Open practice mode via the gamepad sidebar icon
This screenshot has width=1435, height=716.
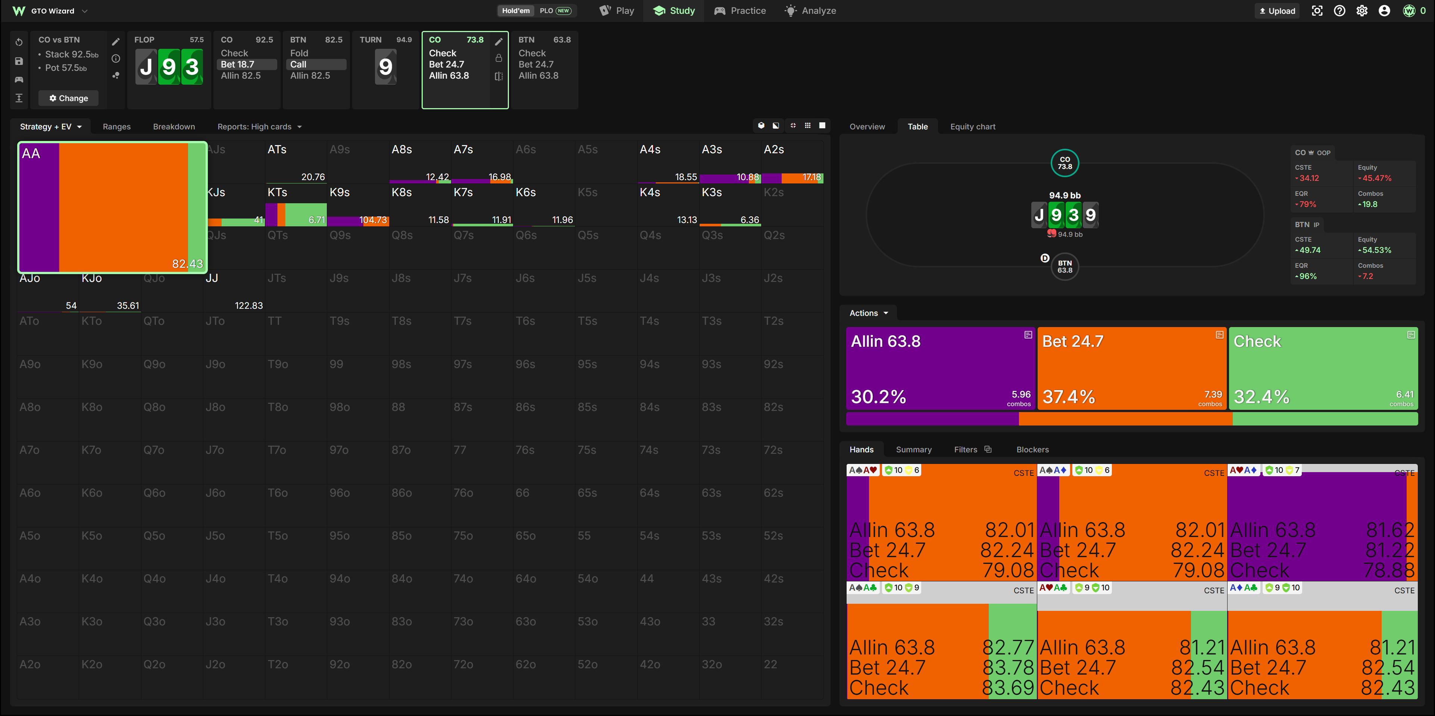(x=19, y=79)
